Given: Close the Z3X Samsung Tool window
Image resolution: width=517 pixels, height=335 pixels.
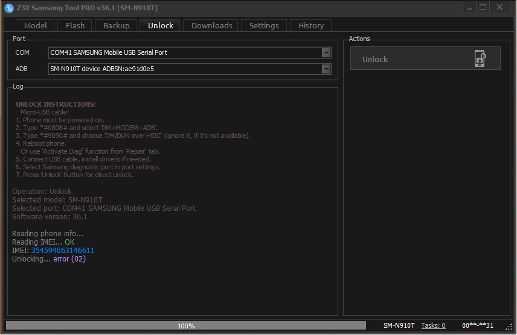Looking at the screenshot, I should pyautogui.click(x=499, y=7).
